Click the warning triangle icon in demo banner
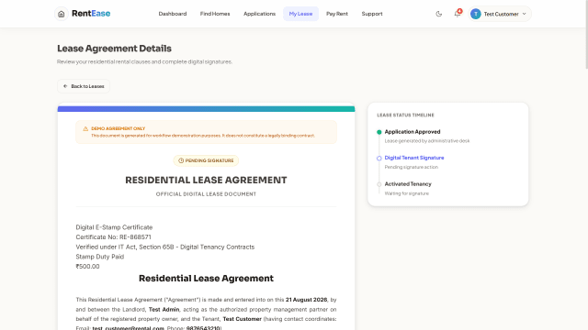The height and width of the screenshot is (330, 588). [x=85, y=128]
